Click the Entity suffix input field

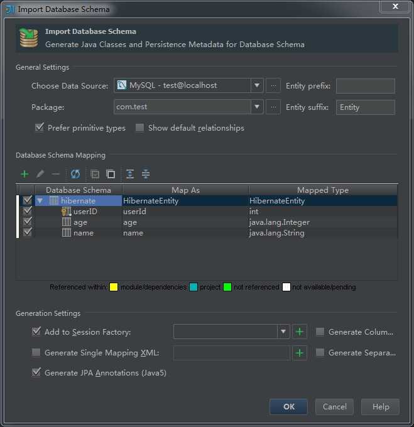365,107
